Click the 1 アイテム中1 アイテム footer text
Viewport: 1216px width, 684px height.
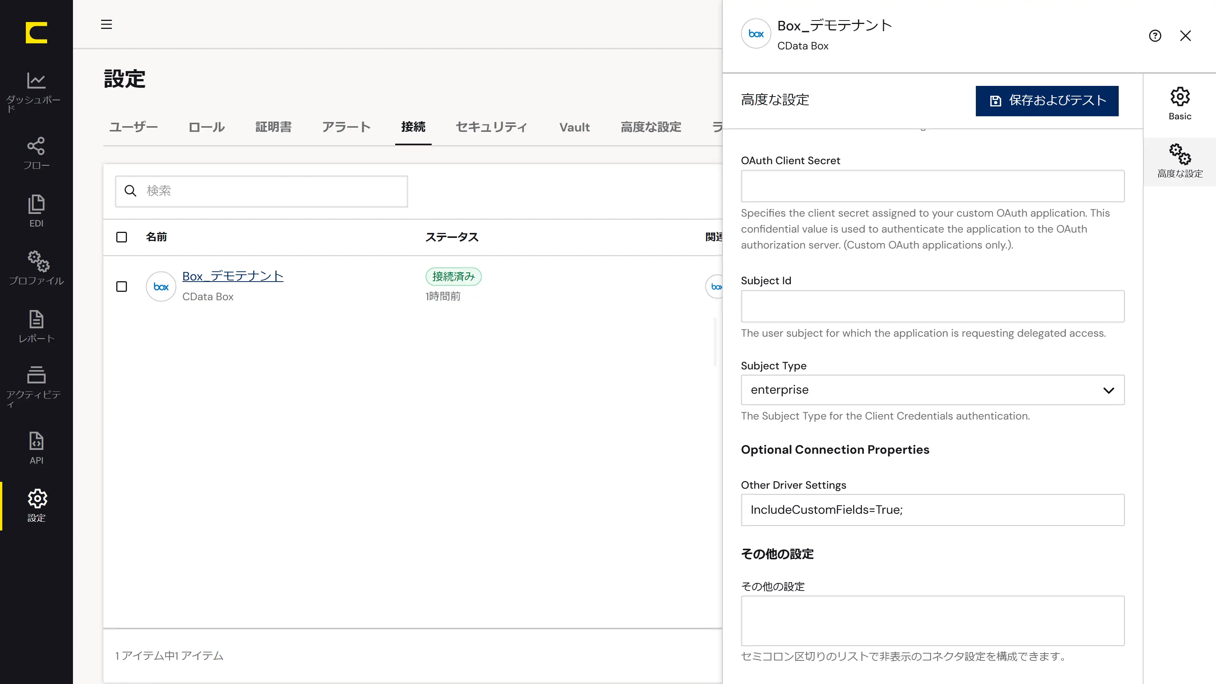point(169,655)
